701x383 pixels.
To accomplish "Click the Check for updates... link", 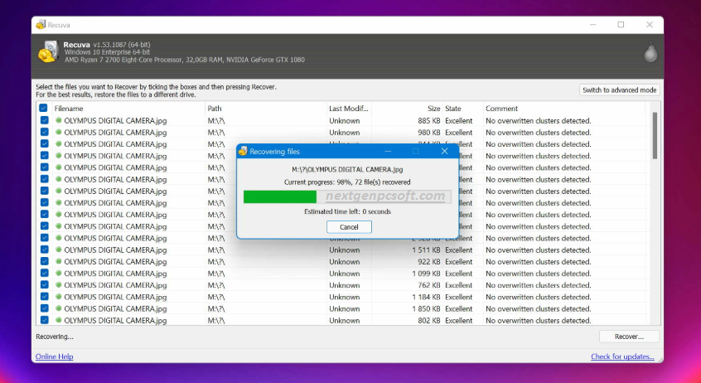I will [622, 356].
